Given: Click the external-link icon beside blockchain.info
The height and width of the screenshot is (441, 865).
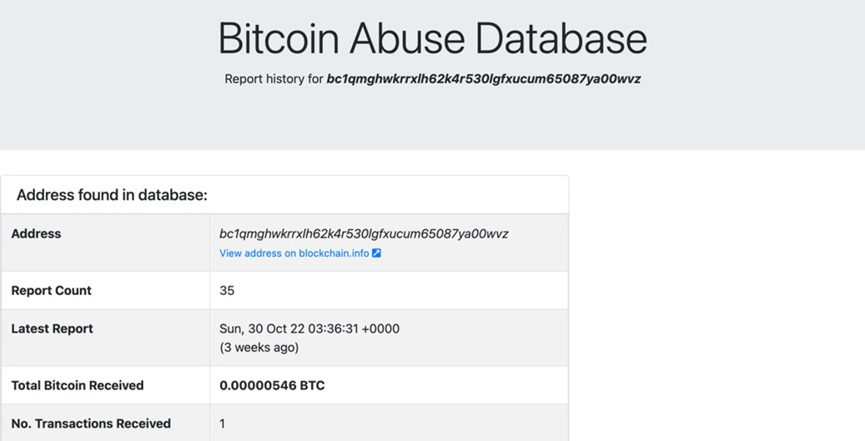Looking at the screenshot, I should pos(376,253).
